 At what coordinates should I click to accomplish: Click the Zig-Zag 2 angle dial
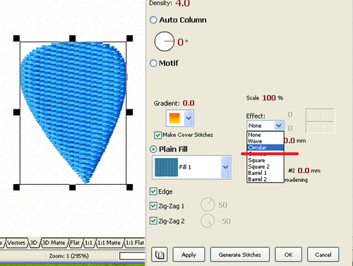point(208,221)
